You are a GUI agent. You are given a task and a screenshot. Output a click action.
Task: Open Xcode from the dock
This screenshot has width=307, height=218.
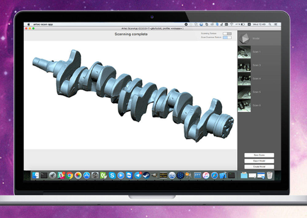[223, 175]
